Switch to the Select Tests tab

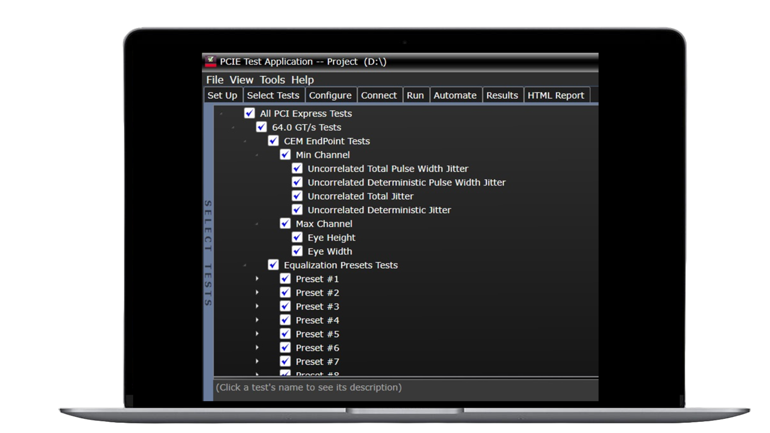click(x=273, y=95)
